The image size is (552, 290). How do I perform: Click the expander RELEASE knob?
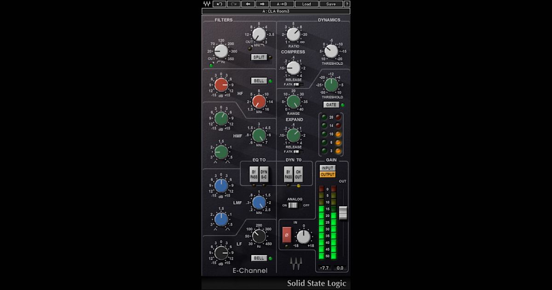point(293,135)
